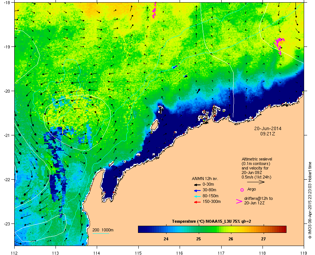Click the 0.5m/s velocity scale arrow
The width and height of the screenshot is (315, 255).
click(256, 182)
